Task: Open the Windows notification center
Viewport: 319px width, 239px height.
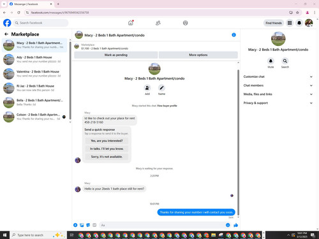Action: pyautogui.click(x=313, y=235)
